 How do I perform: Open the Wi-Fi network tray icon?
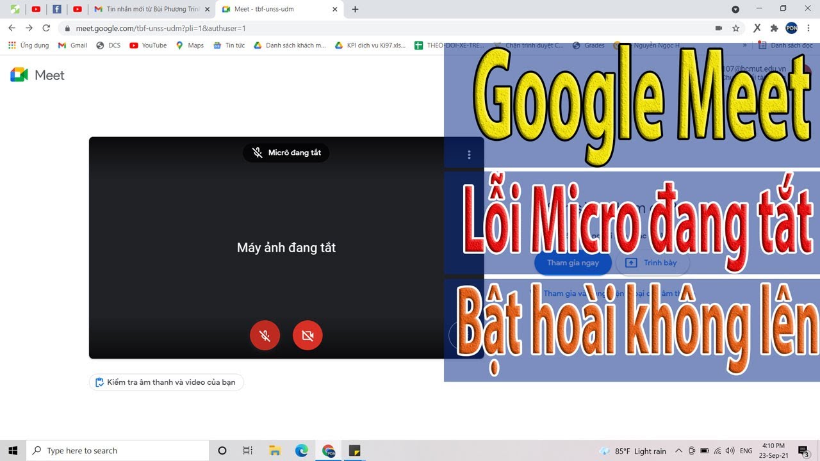pos(717,451)
